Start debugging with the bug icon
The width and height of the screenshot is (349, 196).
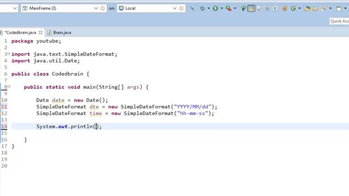[202, 9]
